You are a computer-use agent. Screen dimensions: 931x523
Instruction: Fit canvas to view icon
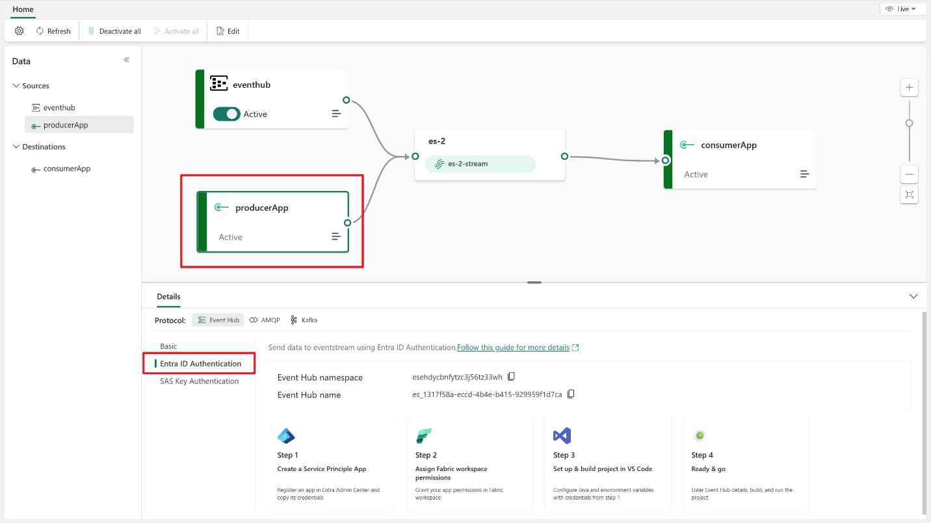[909, 194]
